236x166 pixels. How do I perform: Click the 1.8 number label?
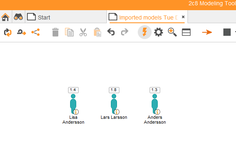point(114,90)
